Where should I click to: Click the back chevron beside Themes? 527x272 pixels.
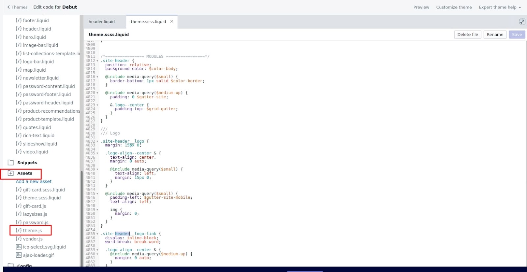[x=9, y=7]
